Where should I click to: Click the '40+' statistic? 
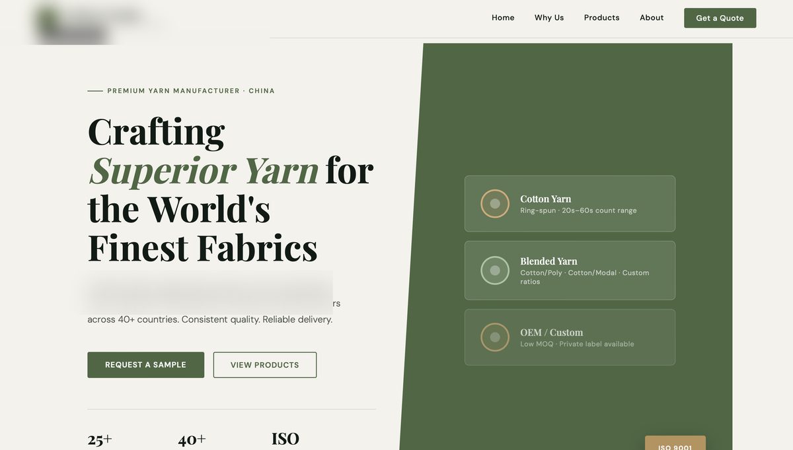192,439
